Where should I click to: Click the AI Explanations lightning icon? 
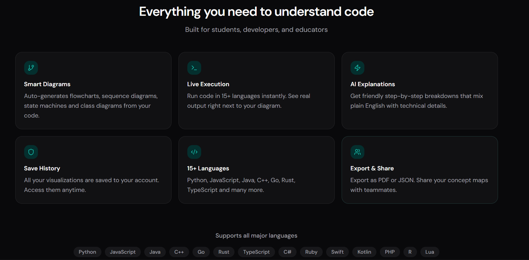[357, 68]
